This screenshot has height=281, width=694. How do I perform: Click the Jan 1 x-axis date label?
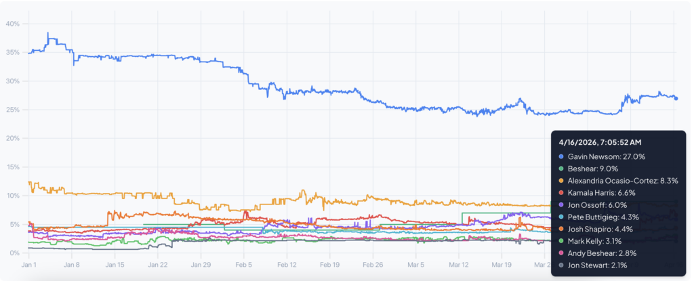[x=30, y=264]
